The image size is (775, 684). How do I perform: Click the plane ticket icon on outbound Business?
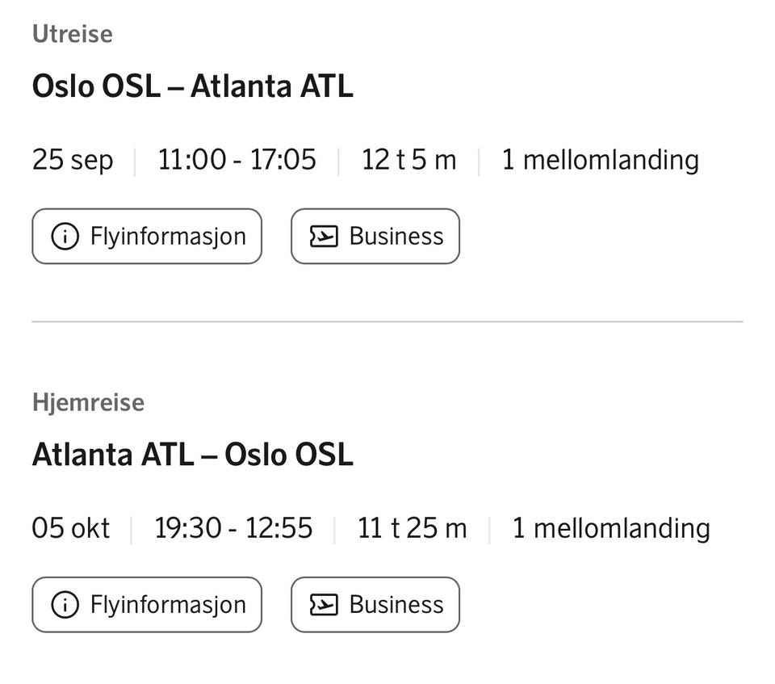tap(324, 236)
